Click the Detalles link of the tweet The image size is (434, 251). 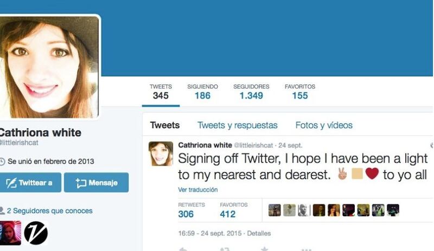259,233
